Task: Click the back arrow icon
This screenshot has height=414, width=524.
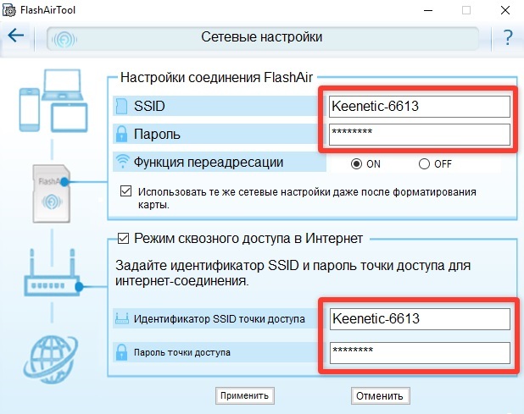Action: (x=15, y=37)
